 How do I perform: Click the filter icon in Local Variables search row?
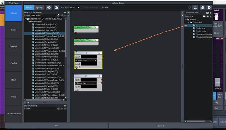tap(65, 109)
